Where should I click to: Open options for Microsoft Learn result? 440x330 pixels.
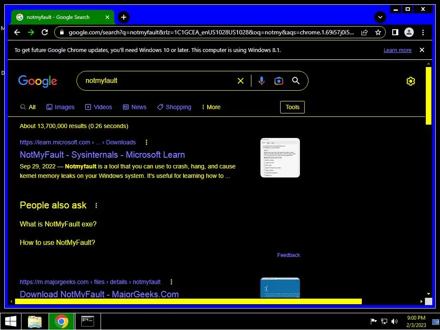coord(146,142)
